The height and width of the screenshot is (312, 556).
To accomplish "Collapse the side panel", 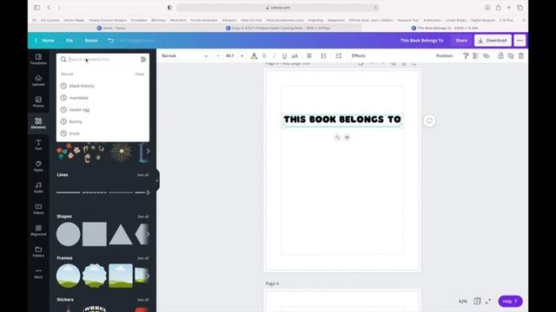I will [x=157, y=180].
